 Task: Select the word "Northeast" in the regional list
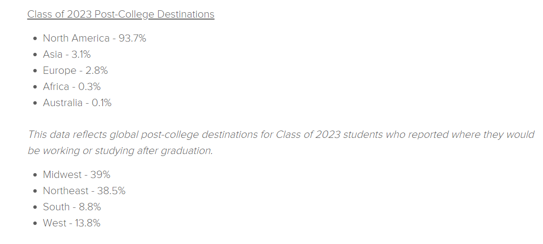click(x=66, y=191)
